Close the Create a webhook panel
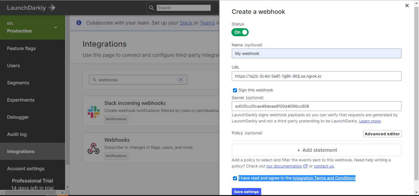Screen dimensions: 419x196 (407, 6)
